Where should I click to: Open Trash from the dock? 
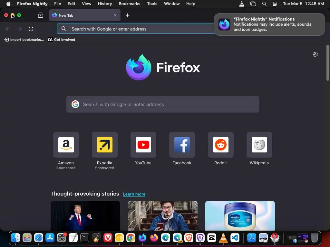click(x=315, y=238)
